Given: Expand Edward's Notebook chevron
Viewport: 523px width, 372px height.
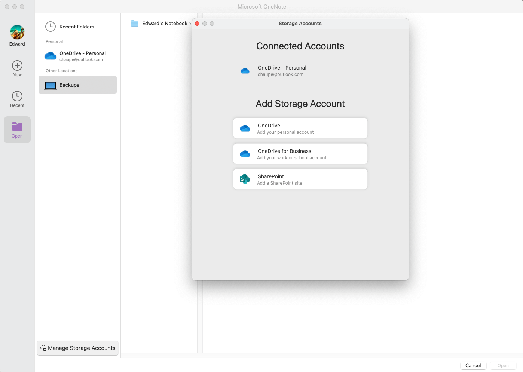Looking at the screenshot, I should coord(190,24).
